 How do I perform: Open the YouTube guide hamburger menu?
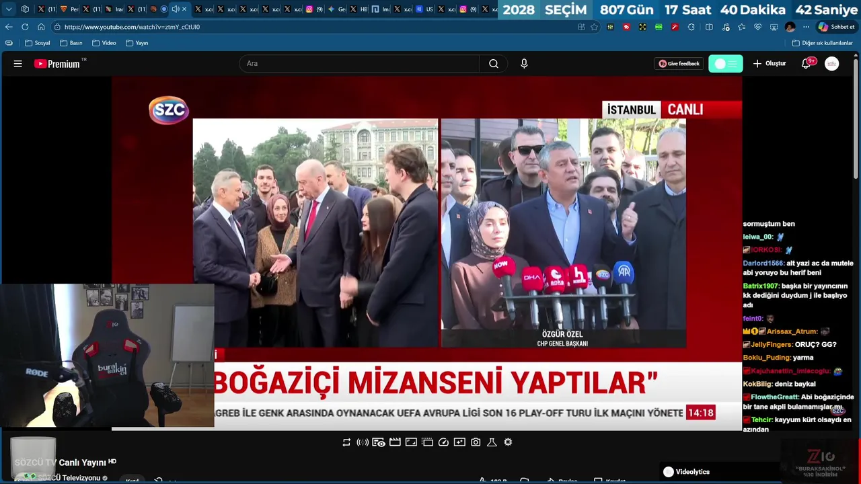[x=18, y=64]
